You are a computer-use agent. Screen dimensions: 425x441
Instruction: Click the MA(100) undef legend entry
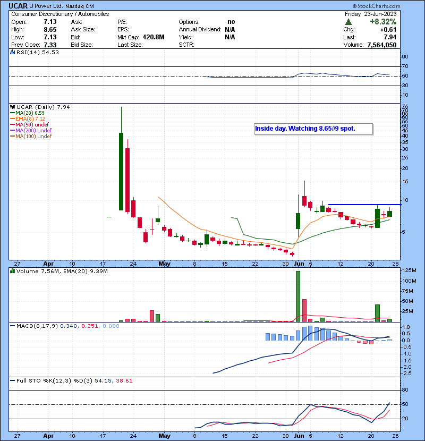[x=31, y=137]
